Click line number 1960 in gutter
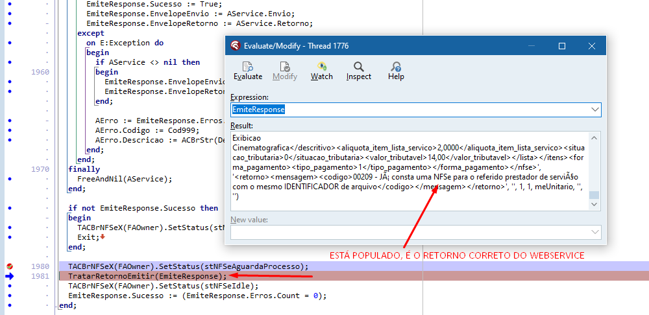The height and width of the screenshot is (315, 649). coord(40,72)
